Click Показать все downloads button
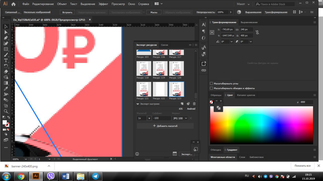 click(x=302, y=166)
